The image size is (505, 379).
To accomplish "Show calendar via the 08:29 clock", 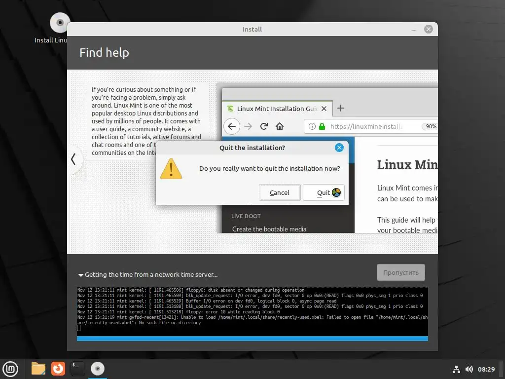I will point(486,369).
